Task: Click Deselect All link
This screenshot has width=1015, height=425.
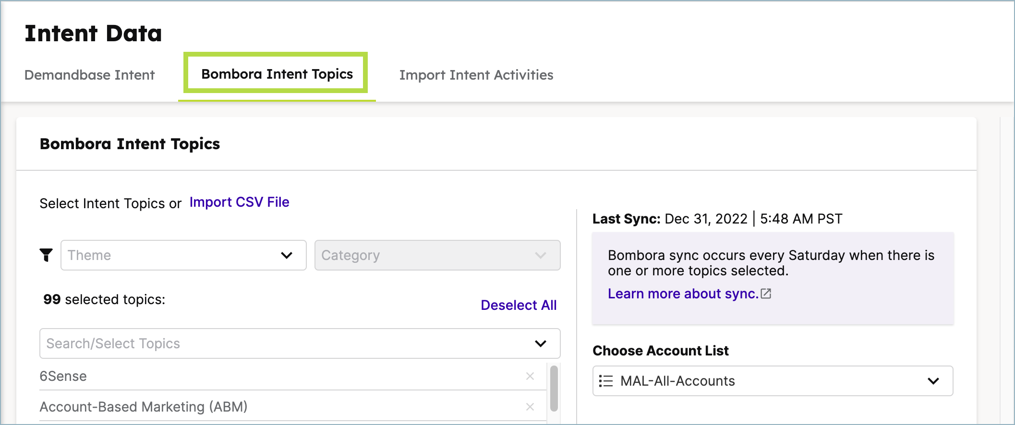Action: coord(519,305)
